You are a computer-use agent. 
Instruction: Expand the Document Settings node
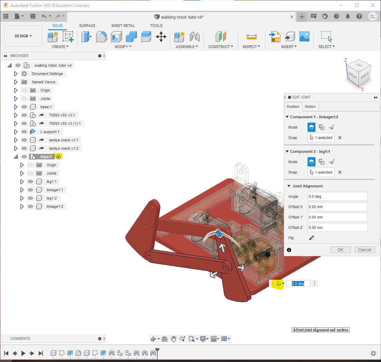point(16,74)
